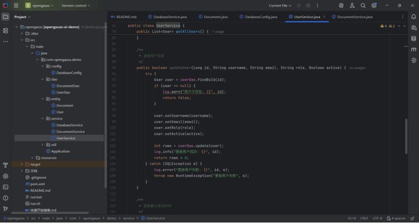Viewport: 419px width, 223px height.
Task: Click the Debug bug icon
Action: pyautogui.click(x=308, y=6)
